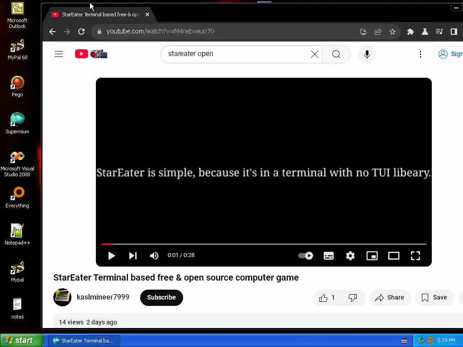Open the YouTube hamburger guide menu
This screenshot has height=347, width=463.
[x=59, y=54]
